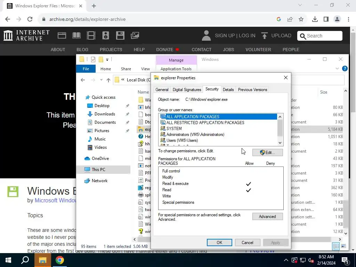Click the Chrome address bar URL
The width and height of the screenshot is (356, 267).
tap(87, 19)
